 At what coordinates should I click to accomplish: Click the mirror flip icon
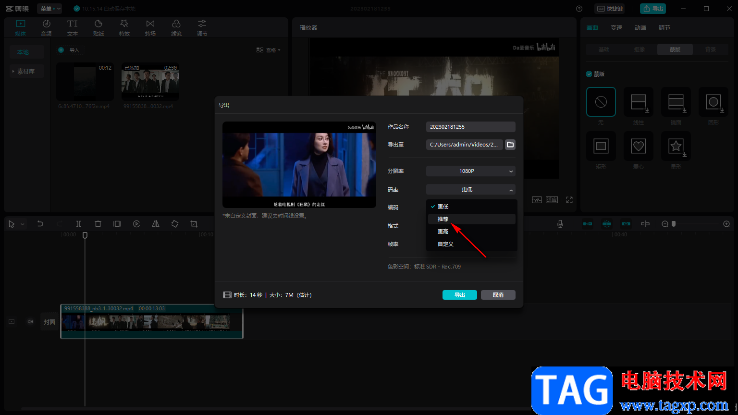click(156, 224)
